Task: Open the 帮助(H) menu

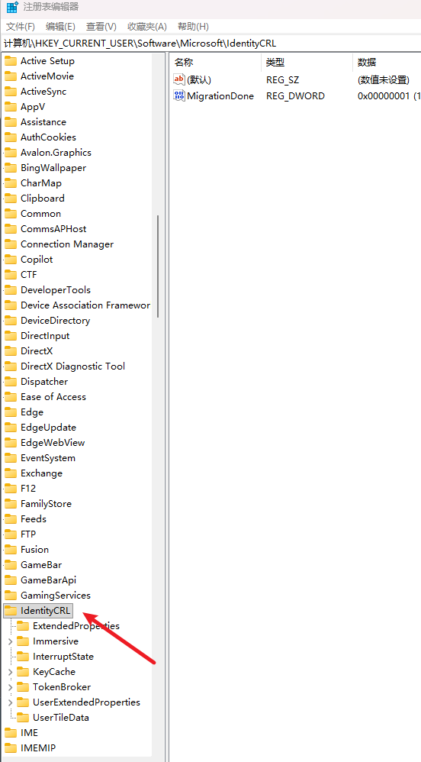Action: pos(193,26)
